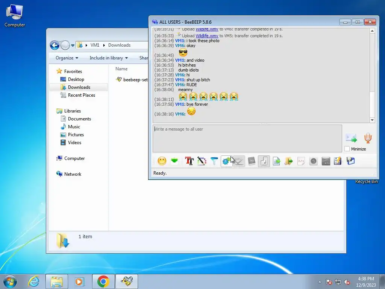Click the code tag </> toolbar icon
This screenshot has height=289, width=385.
301,161
